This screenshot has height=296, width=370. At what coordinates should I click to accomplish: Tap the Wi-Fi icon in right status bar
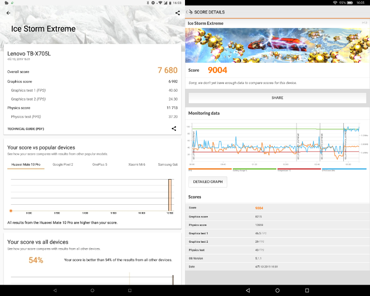[335, 2]
